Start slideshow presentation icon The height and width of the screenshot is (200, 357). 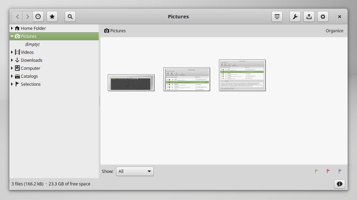coord(277,17)
